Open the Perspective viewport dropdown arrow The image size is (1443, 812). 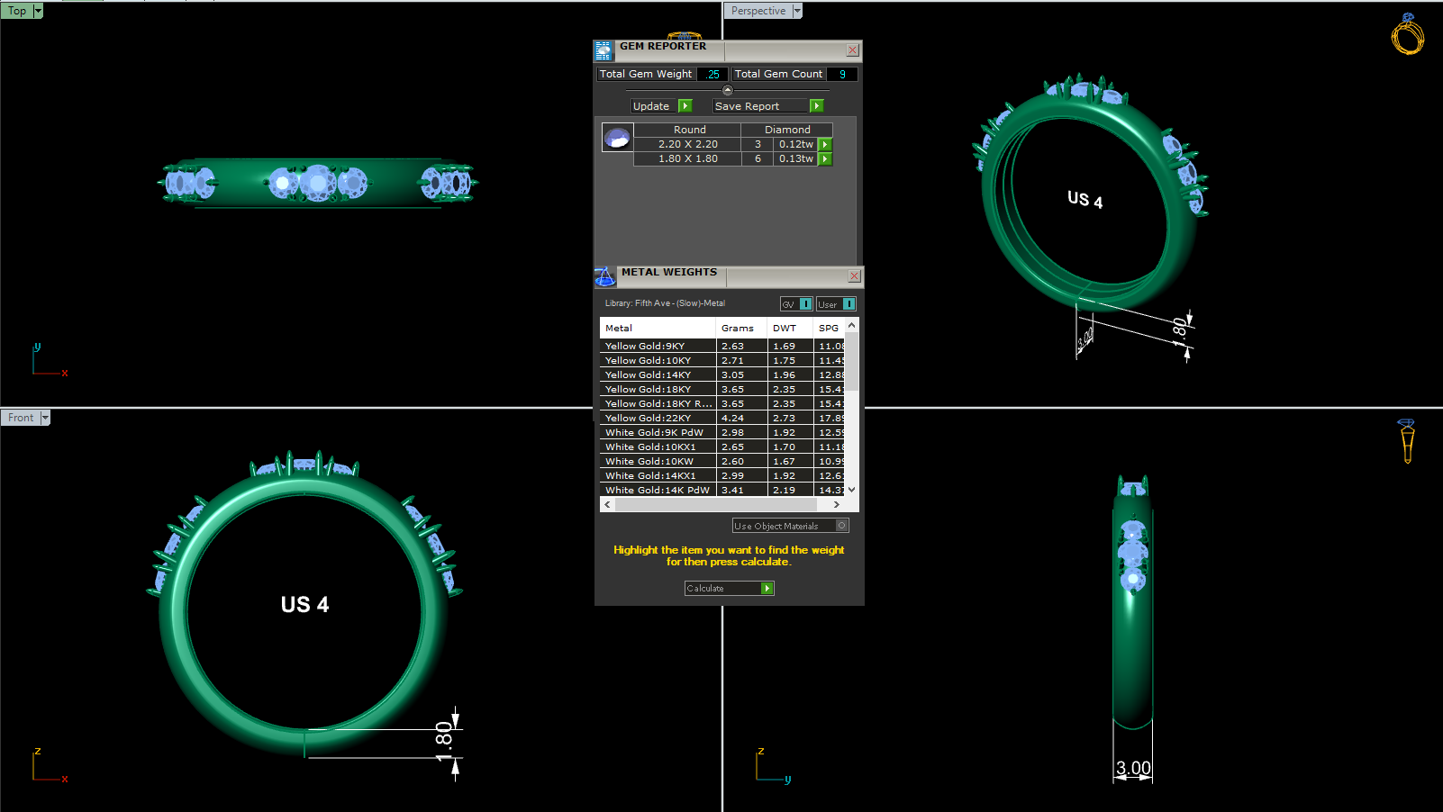[x=797, y=11]
